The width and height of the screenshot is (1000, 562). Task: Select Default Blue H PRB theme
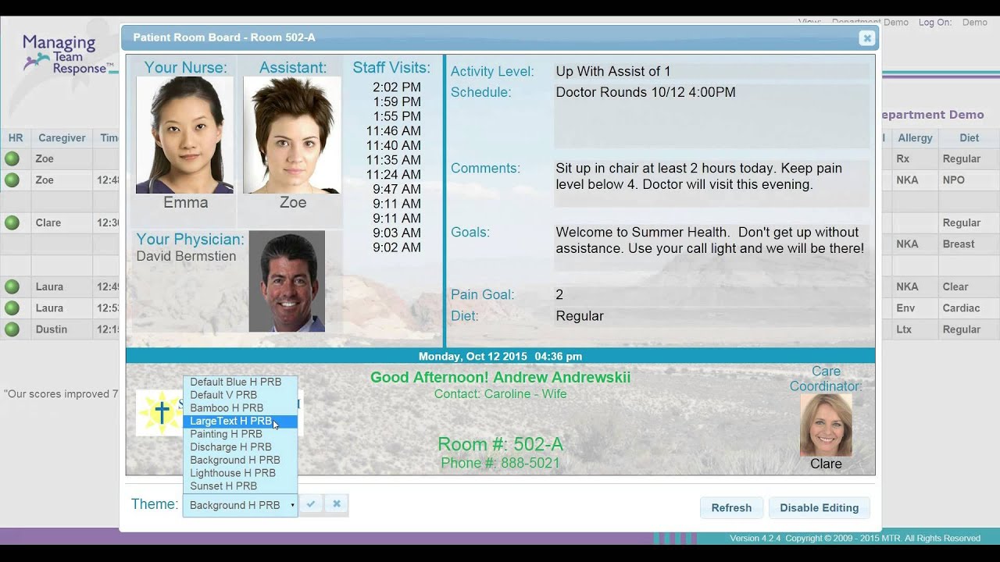[240, 382]
